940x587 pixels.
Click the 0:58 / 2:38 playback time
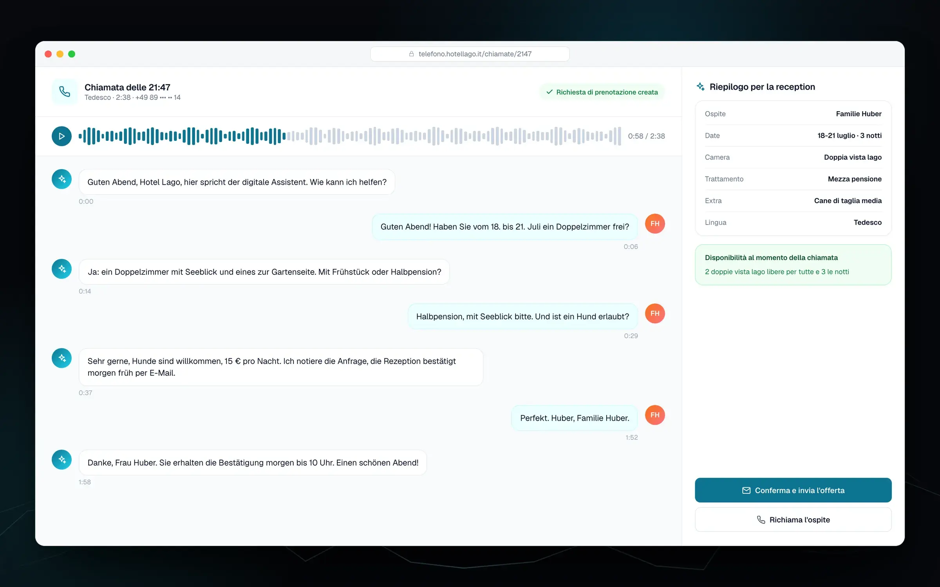click(x=646, y=136)
